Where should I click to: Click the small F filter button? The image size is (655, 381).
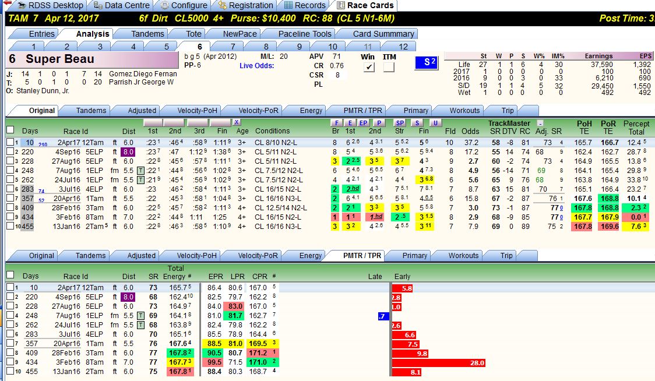coord(336,123)
